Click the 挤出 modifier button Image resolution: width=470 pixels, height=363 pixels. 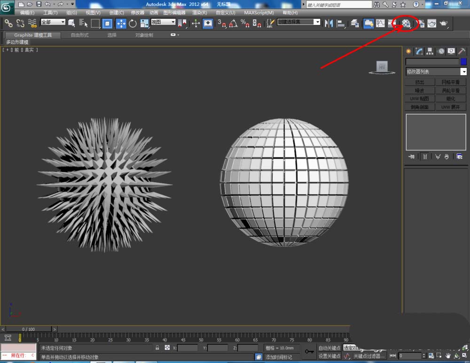pos(420,82)
